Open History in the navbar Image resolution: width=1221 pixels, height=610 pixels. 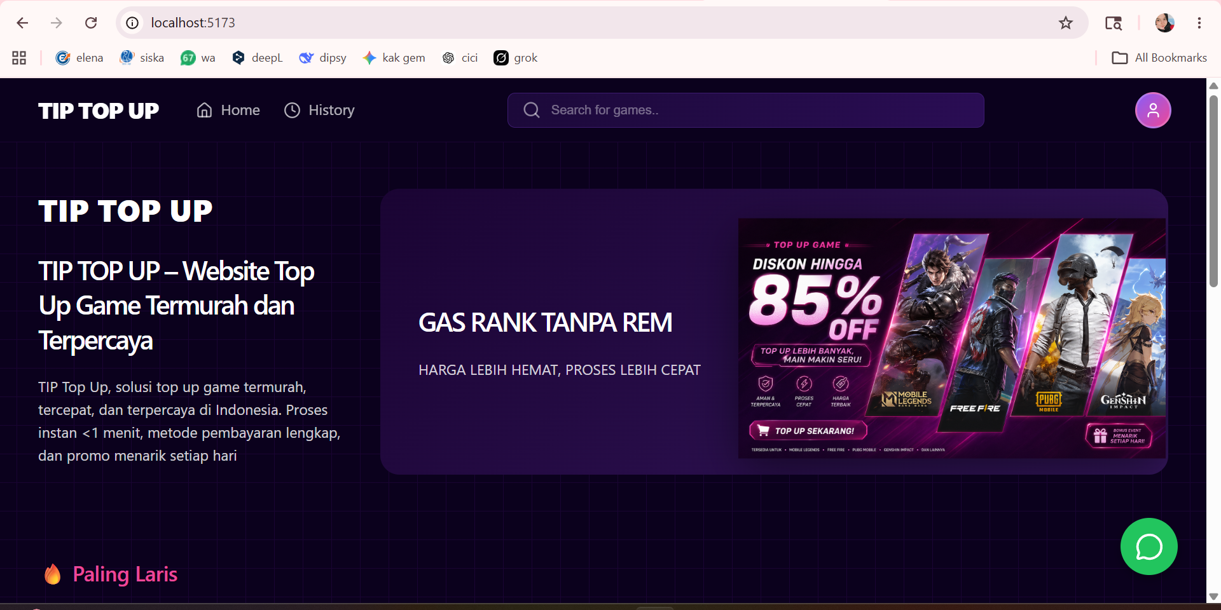click(x=319, y=111)
